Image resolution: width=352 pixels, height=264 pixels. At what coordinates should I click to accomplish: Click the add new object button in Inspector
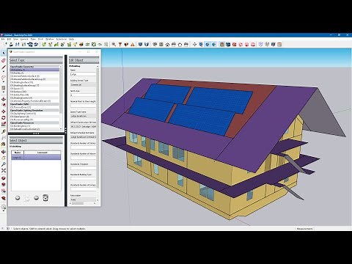18,198
